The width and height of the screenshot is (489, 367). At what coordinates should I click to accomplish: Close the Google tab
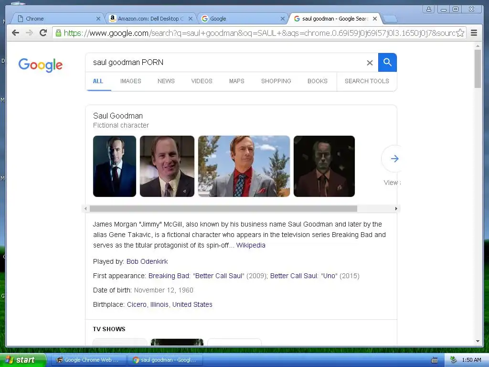283,19
